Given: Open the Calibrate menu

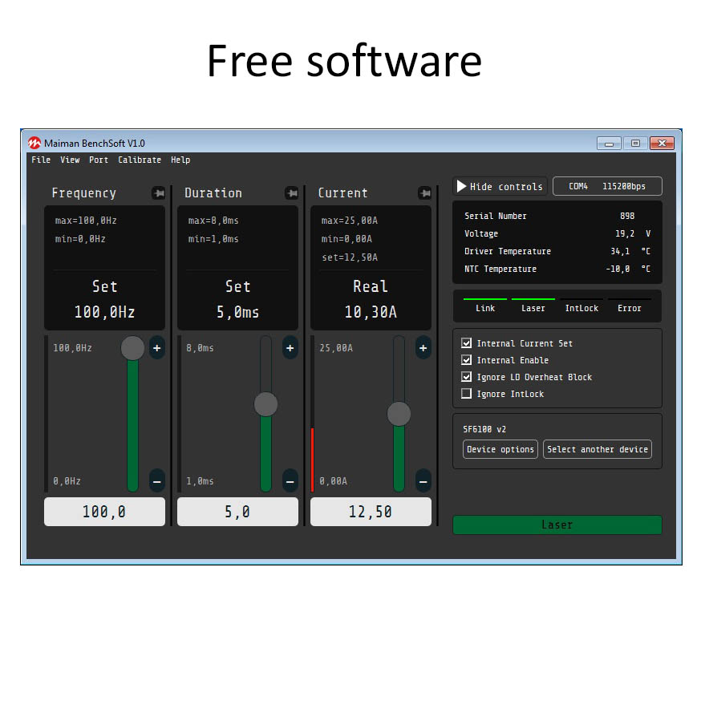Looking at the screenshot, I should pos(140,160).
